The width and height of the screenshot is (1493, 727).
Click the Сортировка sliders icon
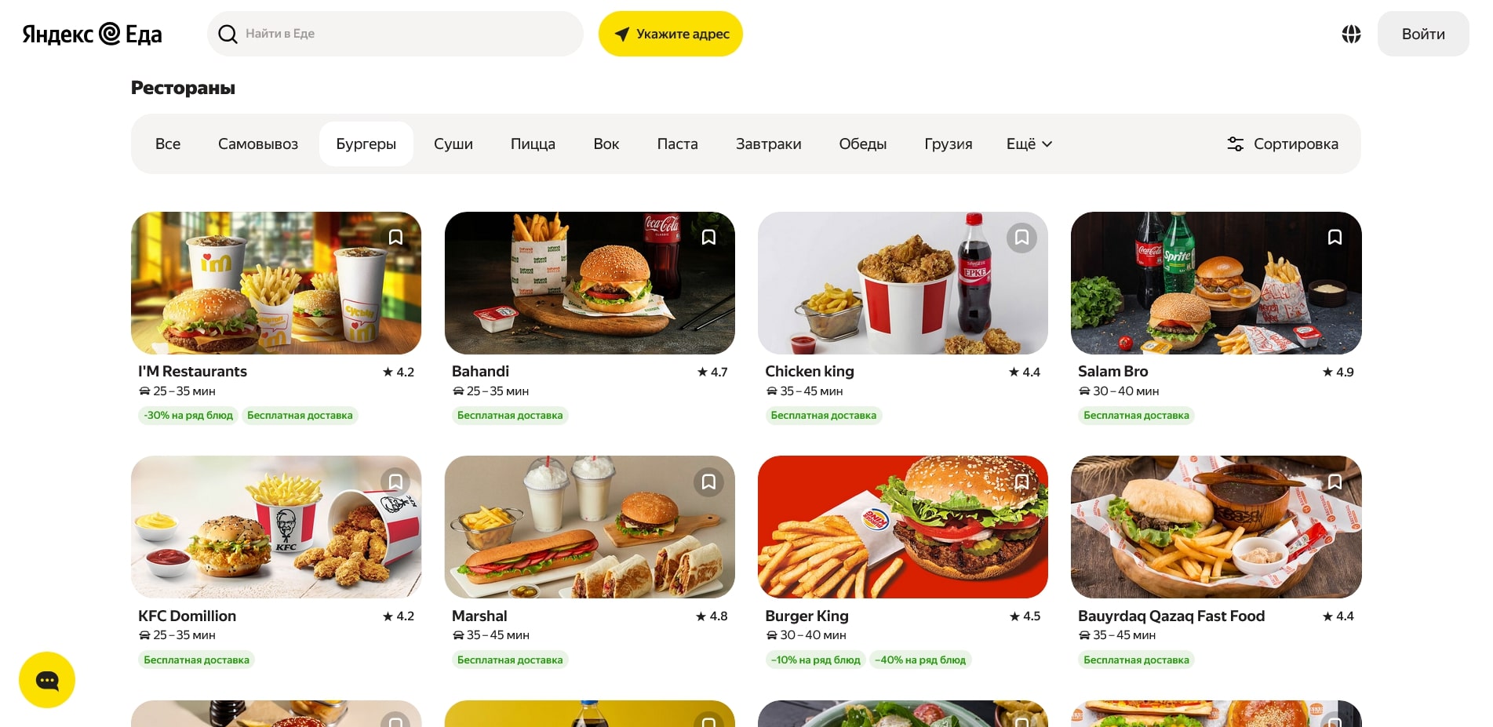(1235, 144)
